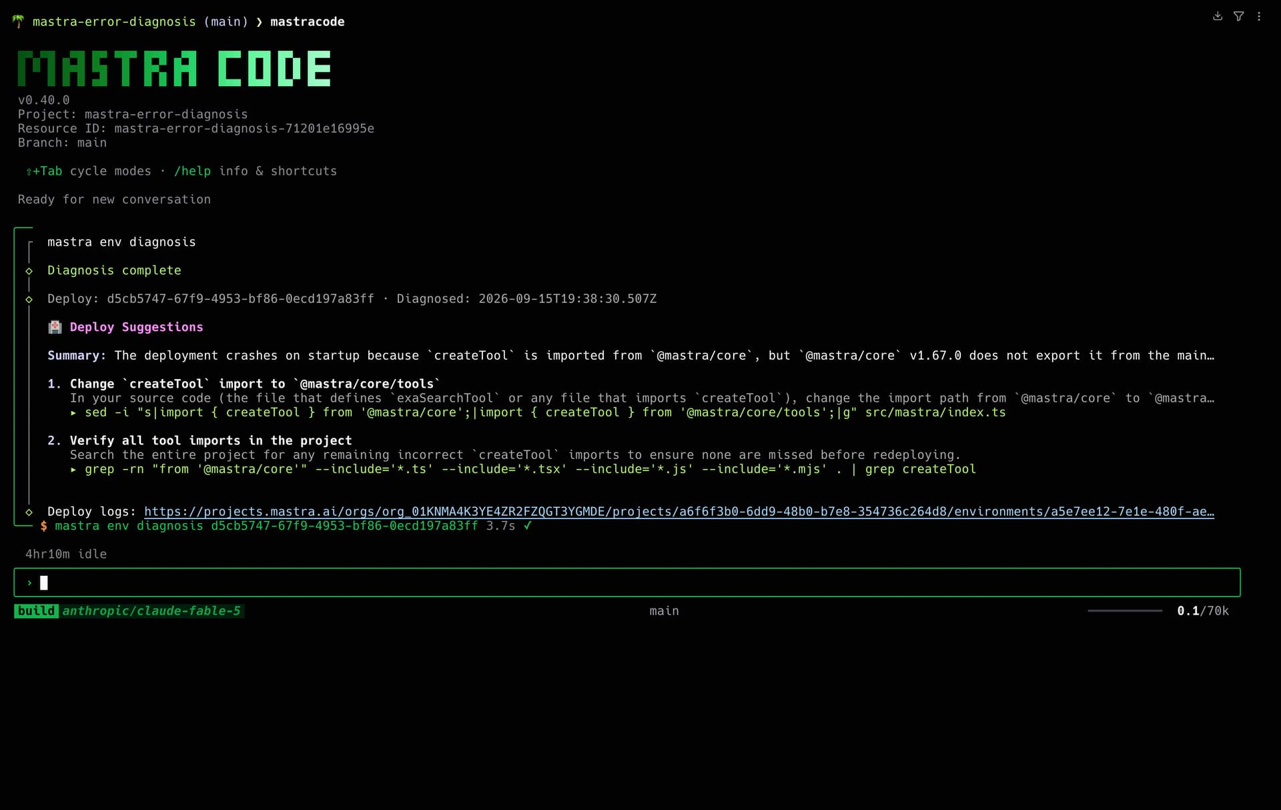
Task: Click the 0.1/70k token counter
Action: [x=1203, y=611]
